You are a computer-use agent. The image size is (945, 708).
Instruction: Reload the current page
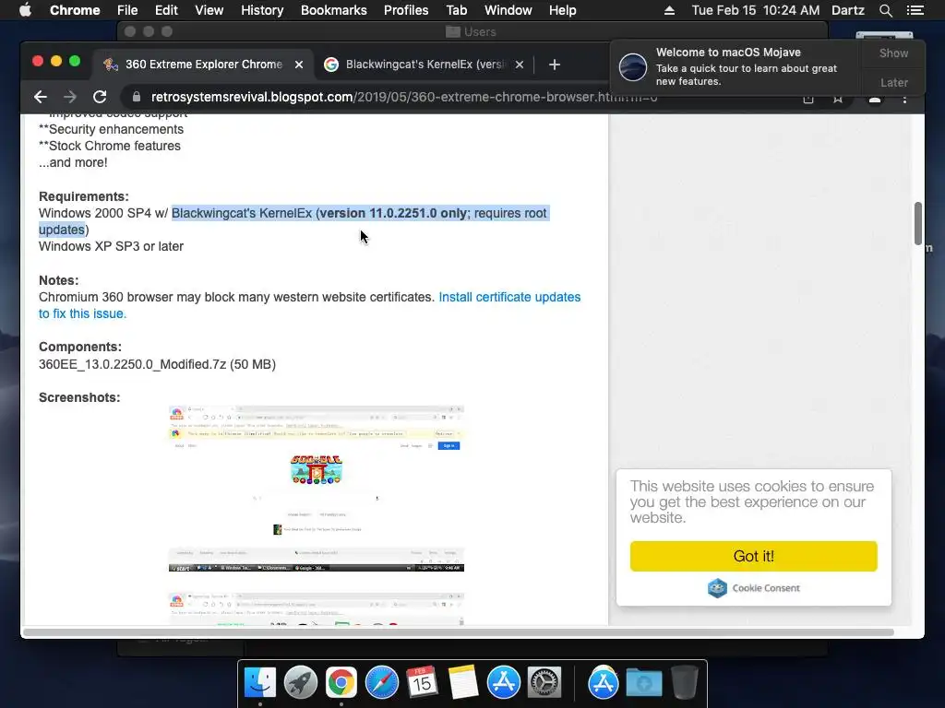pyautogui.click(x=100, y=97)
